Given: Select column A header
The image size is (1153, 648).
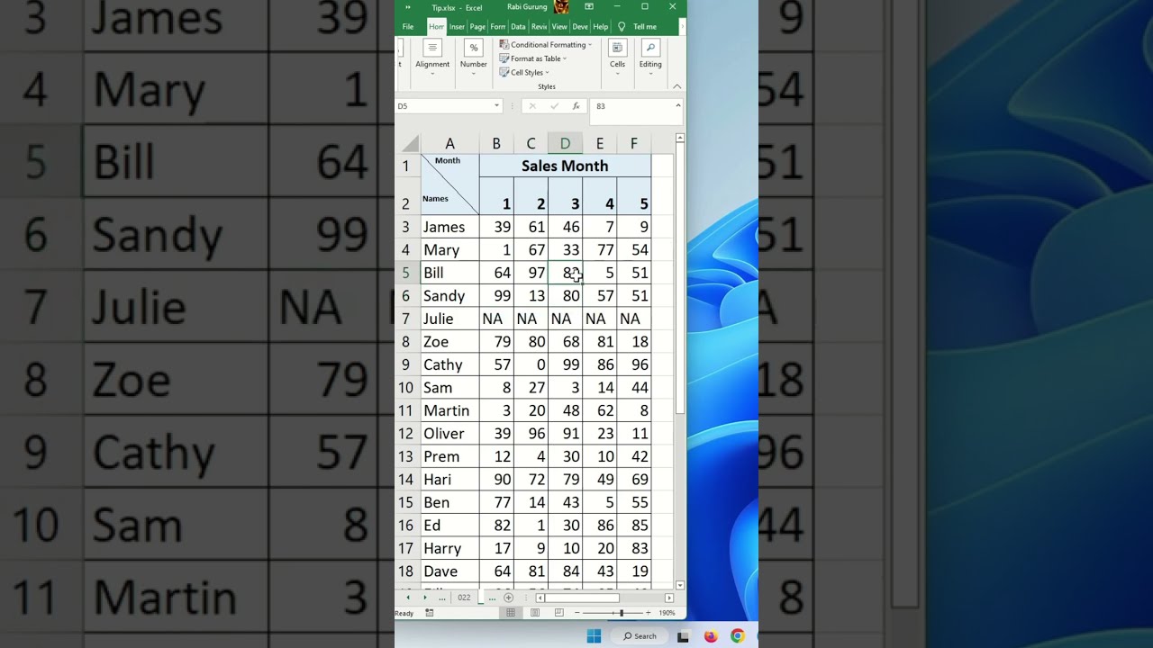Looking at the screenshot, I should point(449,144).
